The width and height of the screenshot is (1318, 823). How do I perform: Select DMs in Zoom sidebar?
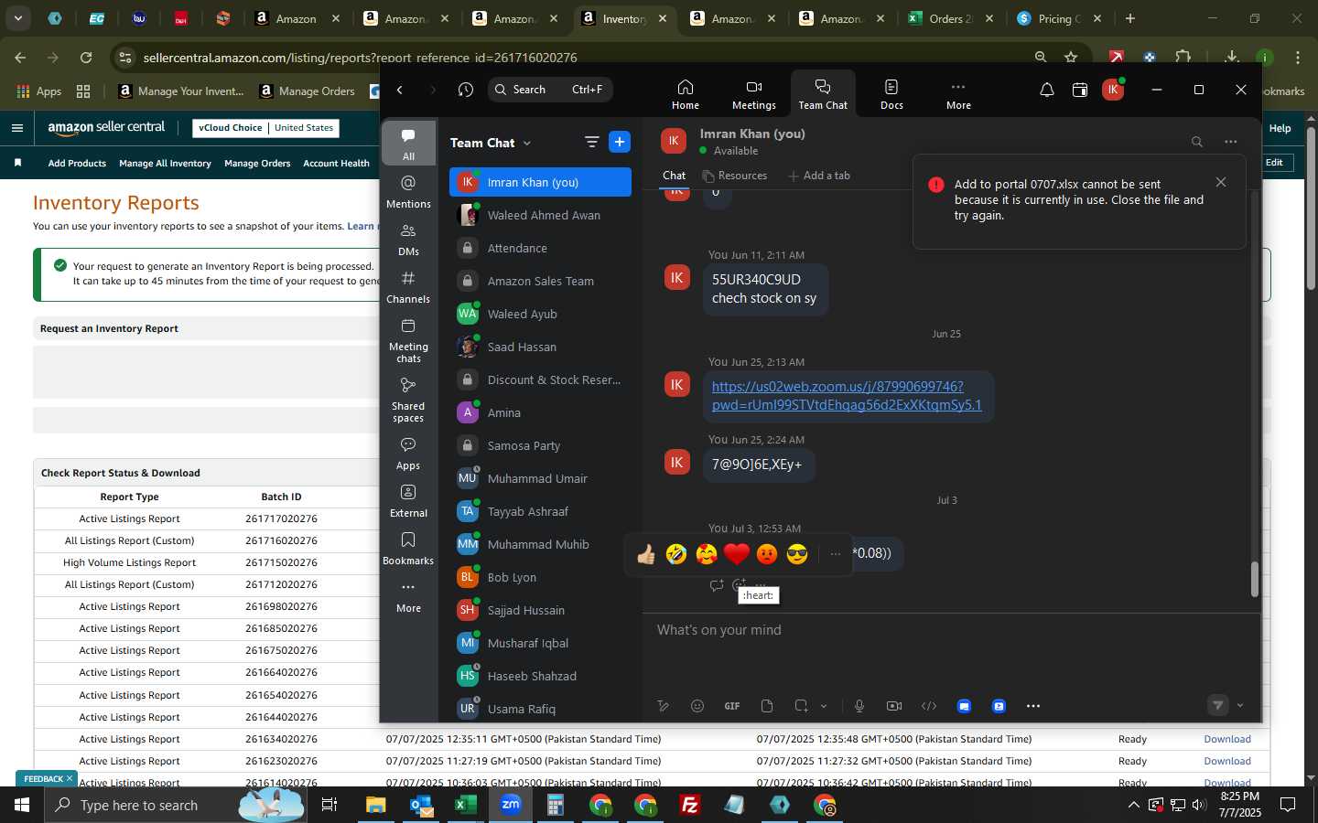click(x=408, y=240)
